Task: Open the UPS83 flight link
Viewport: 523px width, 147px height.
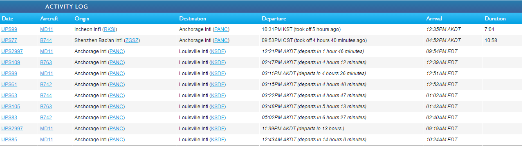Action: (x=9, y=118)
